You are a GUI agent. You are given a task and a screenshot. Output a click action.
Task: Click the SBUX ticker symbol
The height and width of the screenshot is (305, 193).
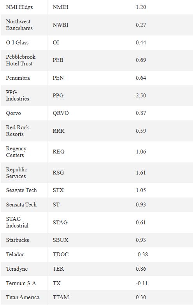[60, 240]
